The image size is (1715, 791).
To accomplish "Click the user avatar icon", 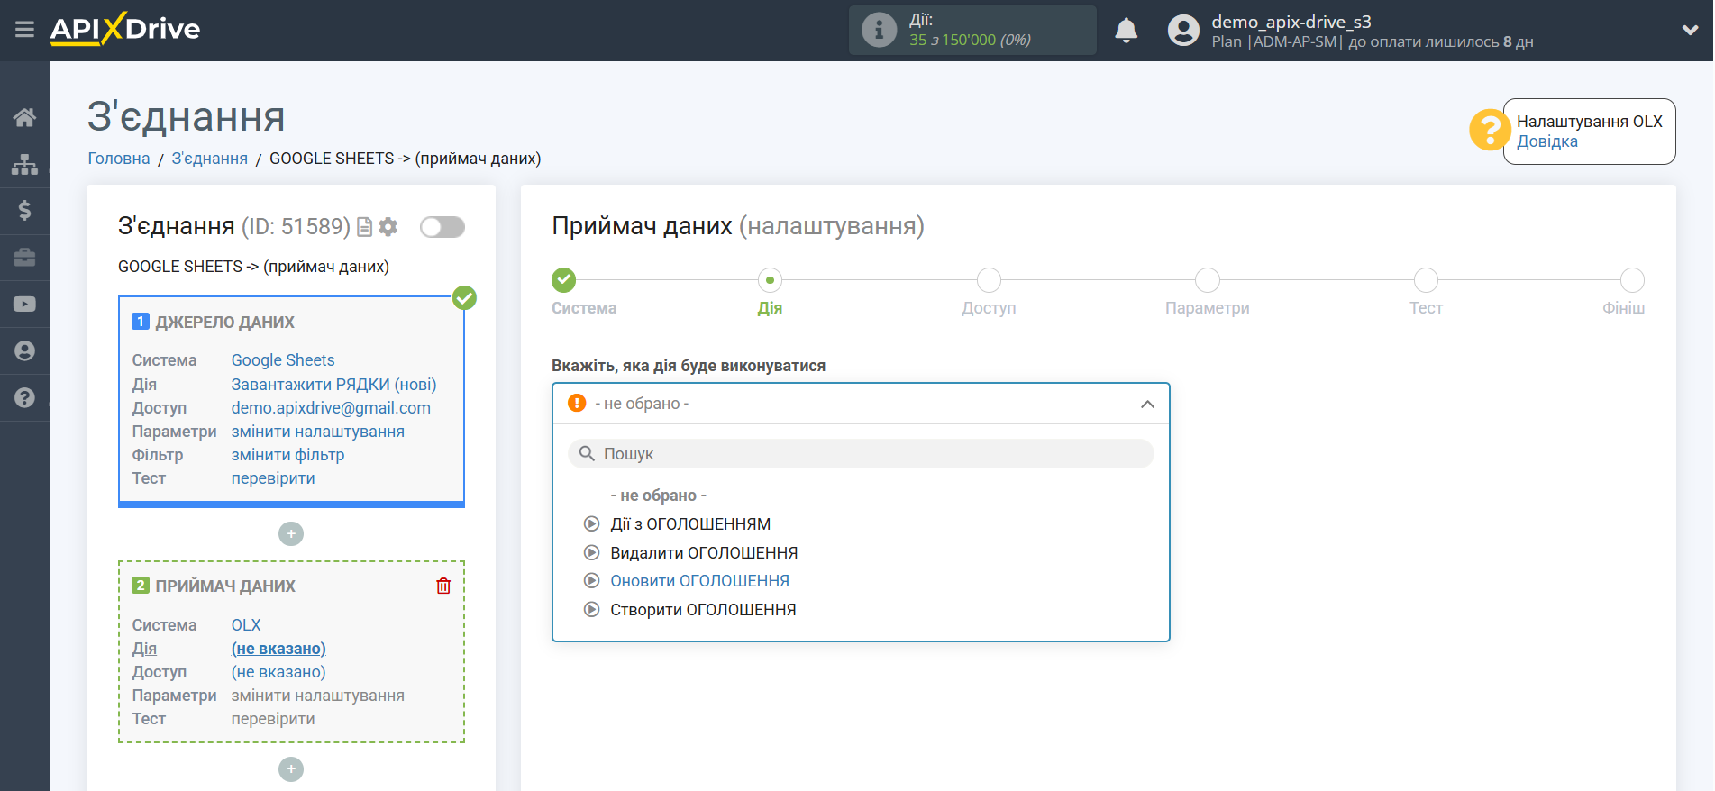I will tap(1183, 30).
